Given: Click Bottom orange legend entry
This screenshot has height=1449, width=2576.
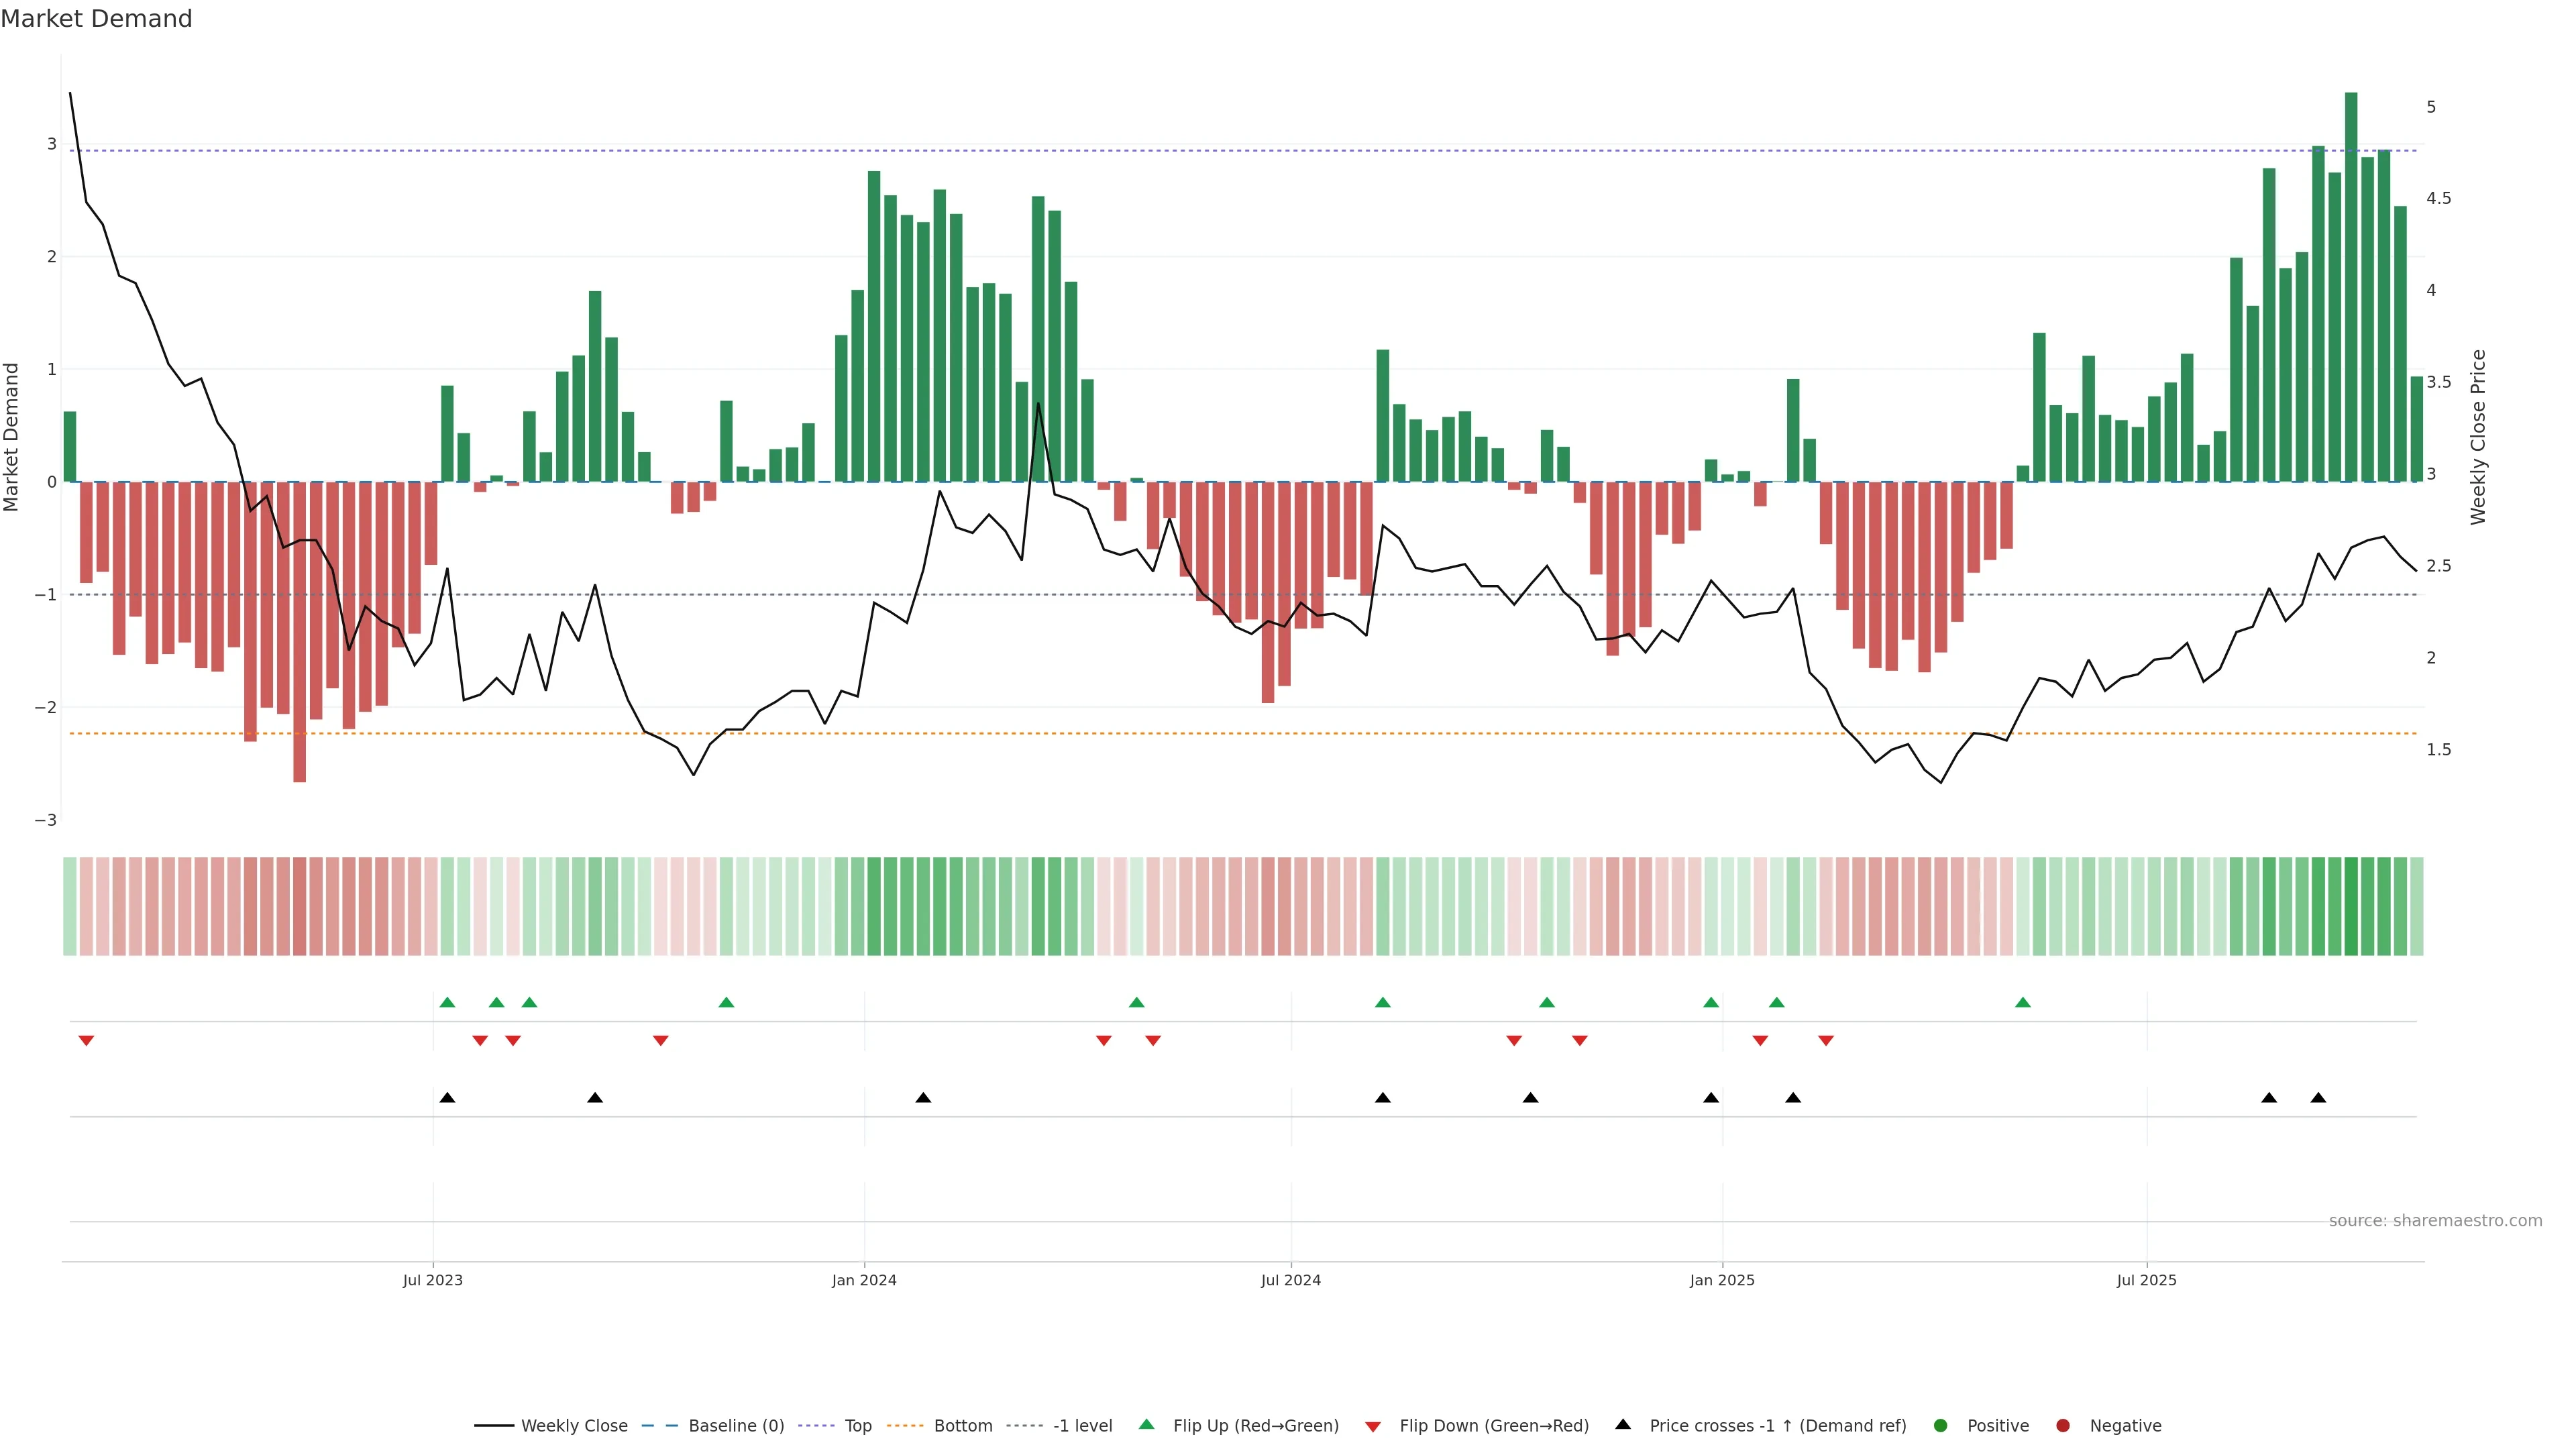Looking at the screenshot, I should [962, 1425].
